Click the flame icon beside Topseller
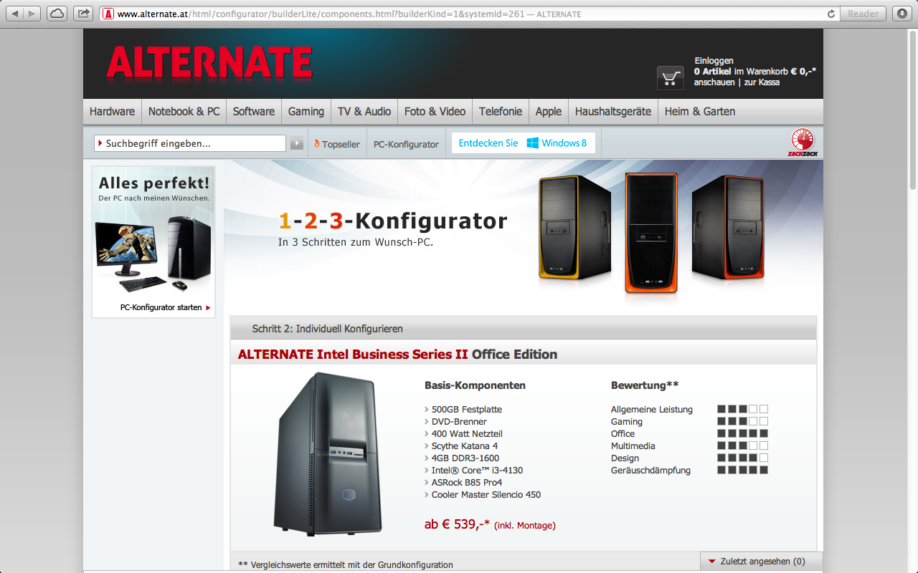918x573 pixels. (317, 144)
